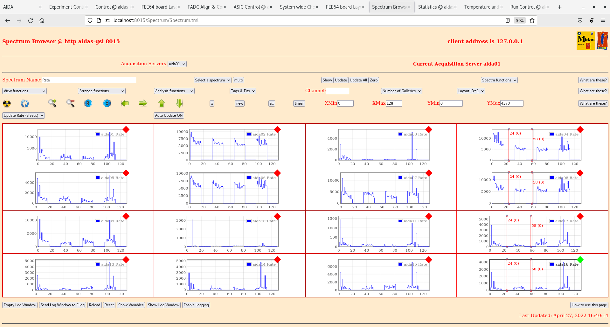Click the red diamond on aida04 Rate
The height and width of the screenshot is (327, 610).
(x=580, y=129)
